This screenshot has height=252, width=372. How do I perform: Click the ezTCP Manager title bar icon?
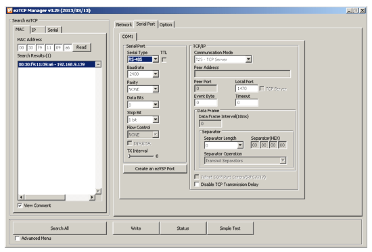point(9,10)
